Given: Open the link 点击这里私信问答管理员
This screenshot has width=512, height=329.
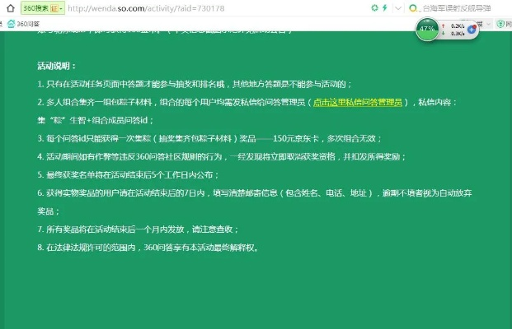Looking at the screenshot, I should tap(359, 102).
